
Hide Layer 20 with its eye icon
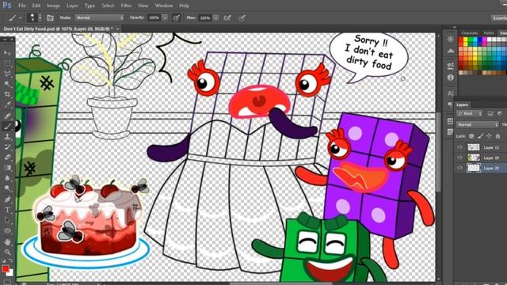[x=459, y=168]
